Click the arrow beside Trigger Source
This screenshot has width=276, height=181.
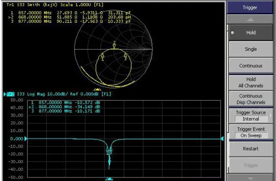[x=270, y=116]
